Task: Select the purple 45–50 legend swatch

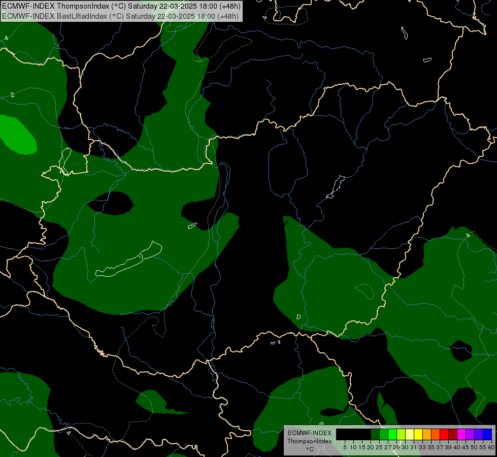Action: (470, 434)
